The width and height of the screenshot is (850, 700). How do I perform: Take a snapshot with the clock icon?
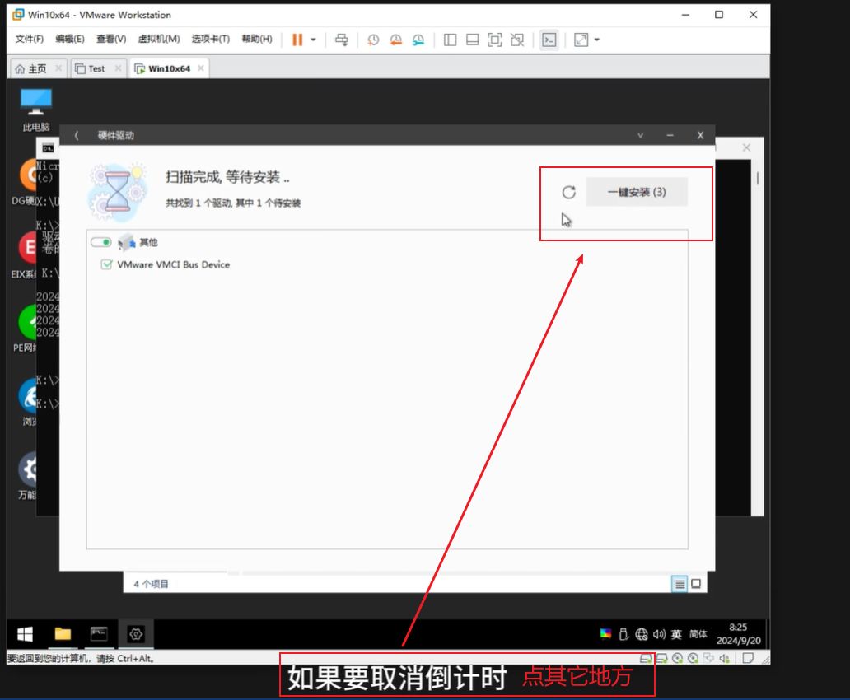(x=373, y=40)
